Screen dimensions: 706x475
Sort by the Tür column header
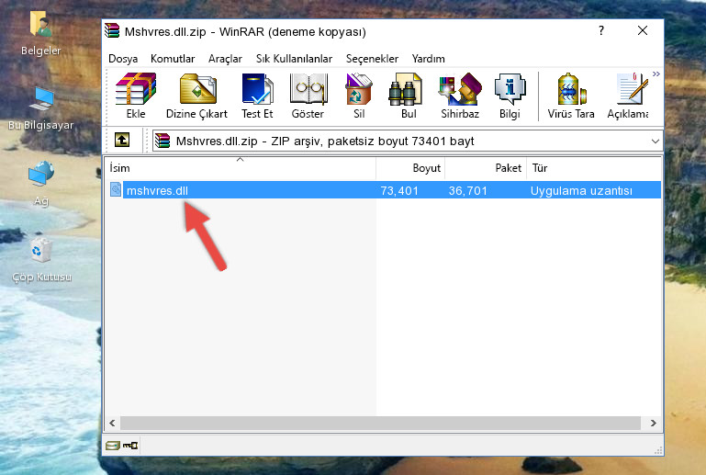(x=594, y=168)
